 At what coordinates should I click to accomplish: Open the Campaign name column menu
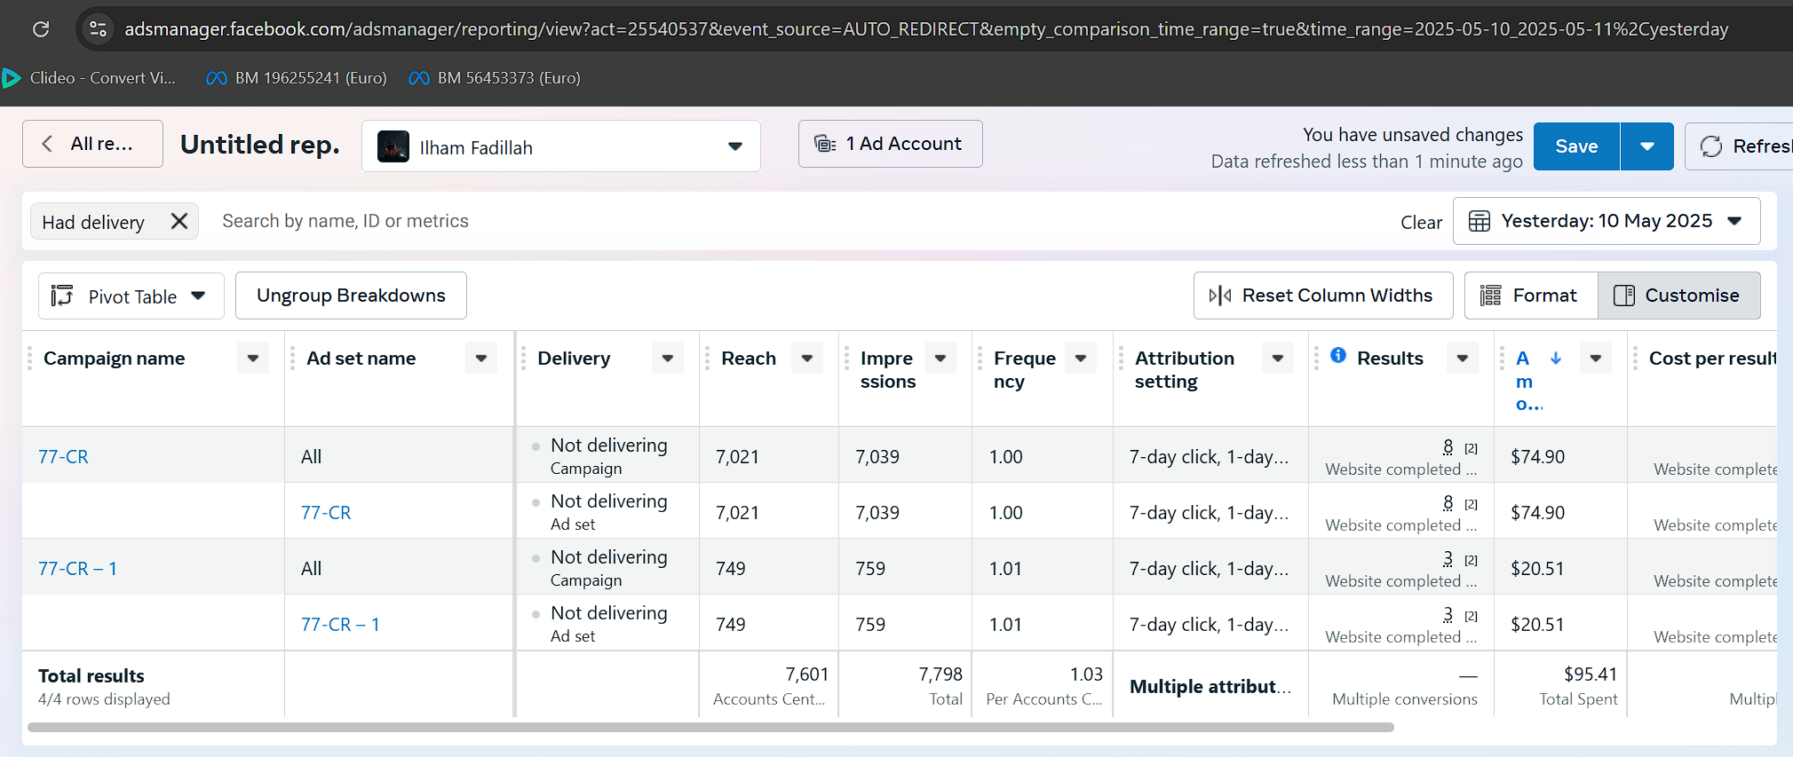coord(253,359)
